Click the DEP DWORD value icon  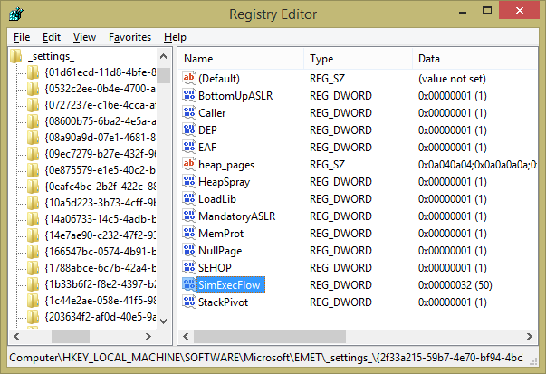(x=189, y=129)
